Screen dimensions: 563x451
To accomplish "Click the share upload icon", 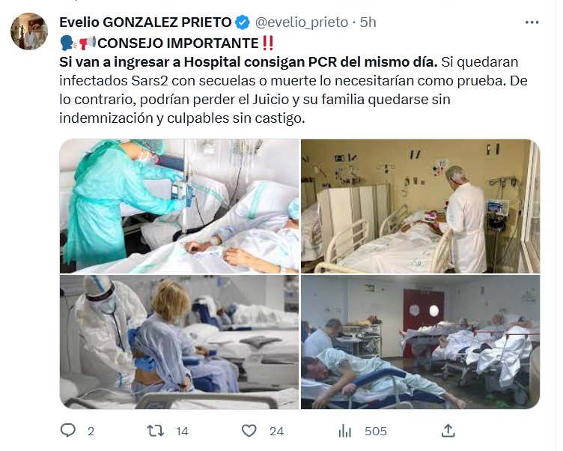I will [448, 430].
